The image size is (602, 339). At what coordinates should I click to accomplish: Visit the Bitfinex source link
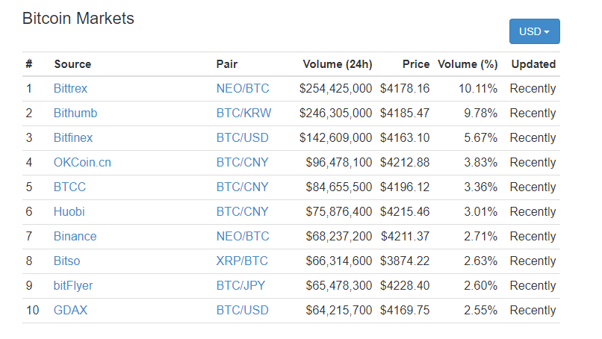73,138
